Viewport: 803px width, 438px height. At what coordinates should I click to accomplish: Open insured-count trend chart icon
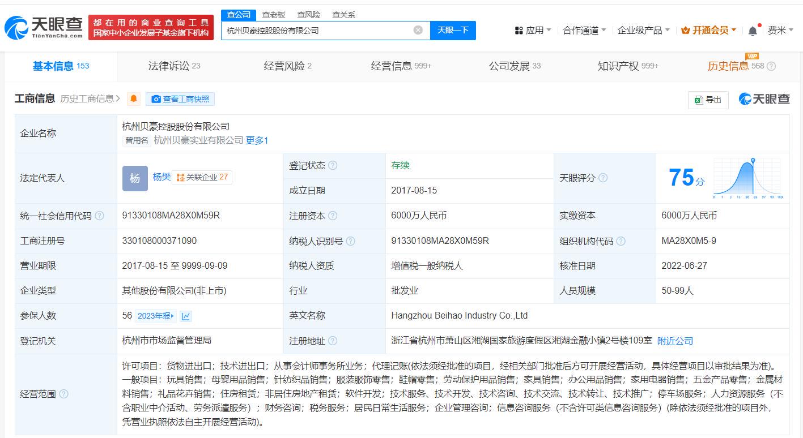(186, 316)
